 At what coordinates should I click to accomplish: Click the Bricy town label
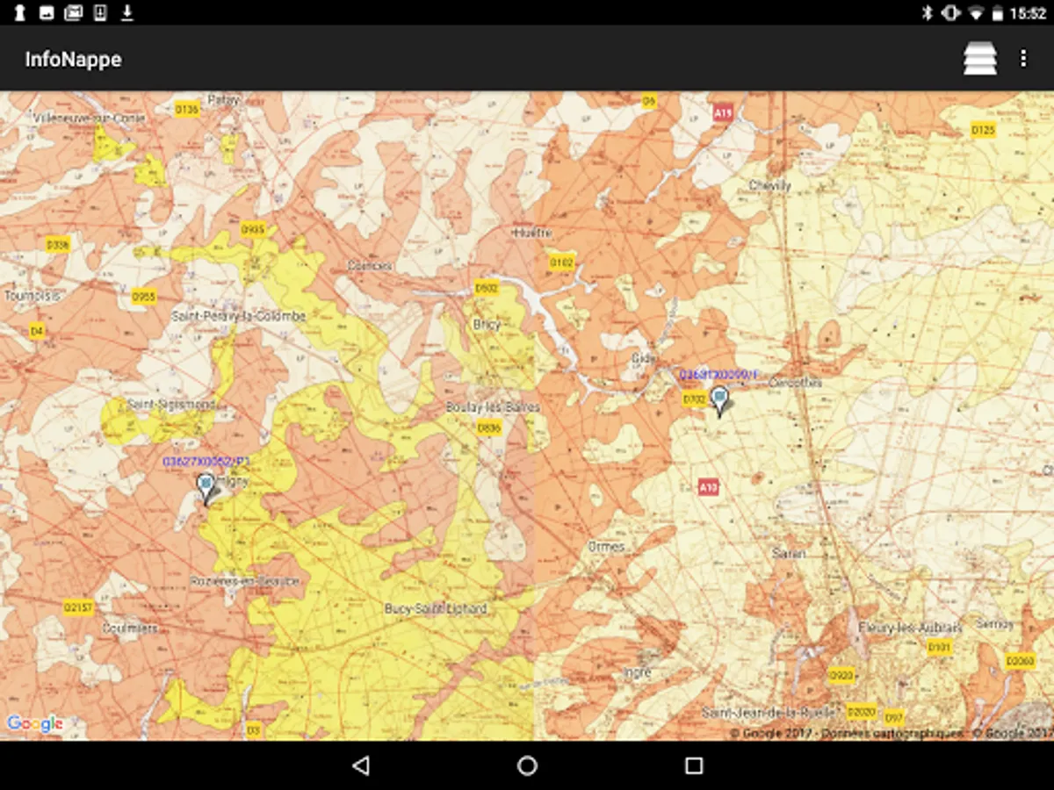tap(487, 324)
